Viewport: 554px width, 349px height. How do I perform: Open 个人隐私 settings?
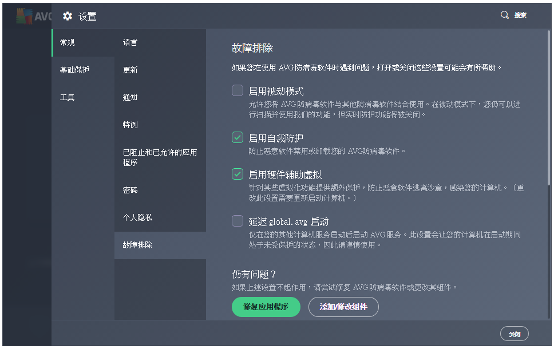pyautogui.click(x=137, y=217)
